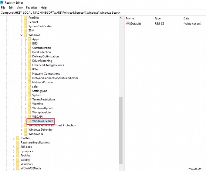Expand the SystemCertificates key
This screenshot has height=171, width=206.
(x=21, y=27)
